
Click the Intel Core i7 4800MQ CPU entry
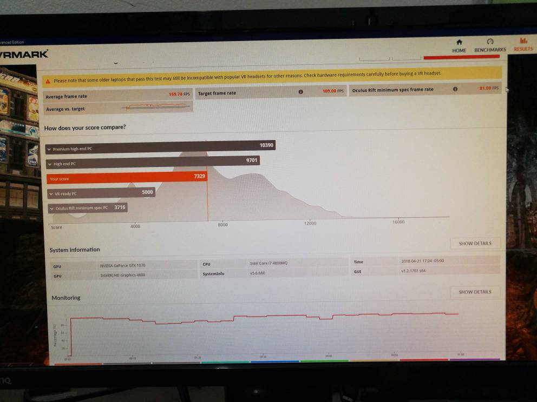pos(269,263)
